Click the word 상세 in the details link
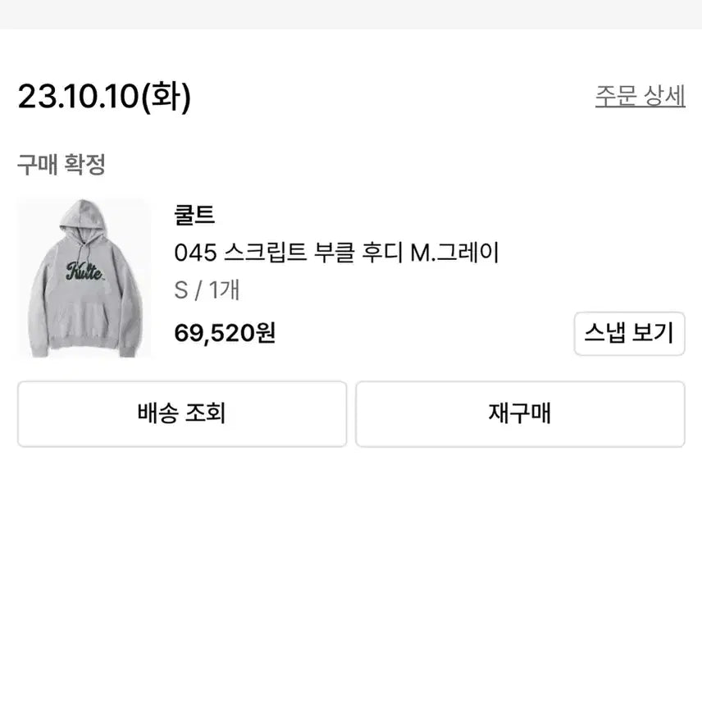Image resolution: width=702 pixels, height=702 pixels. point(664,96)
